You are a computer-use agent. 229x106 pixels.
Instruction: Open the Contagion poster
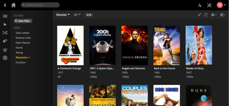coord(102,95)
